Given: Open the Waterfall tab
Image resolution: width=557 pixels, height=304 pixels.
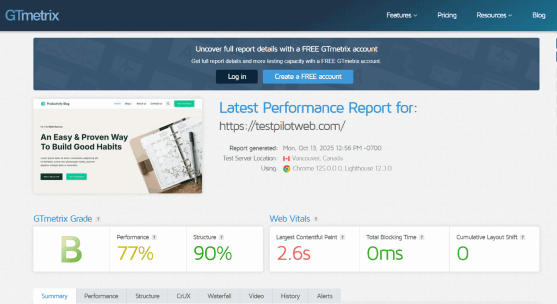Looking at the screenshot, I should [219, 296].
